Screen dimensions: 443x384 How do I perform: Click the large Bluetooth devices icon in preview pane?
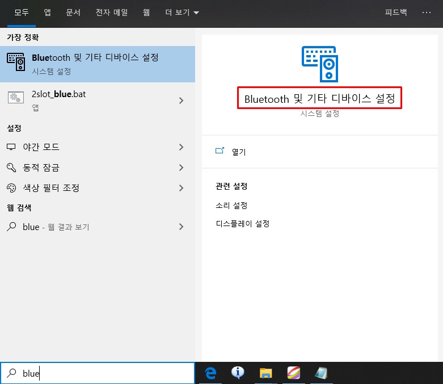pos(320,64)
